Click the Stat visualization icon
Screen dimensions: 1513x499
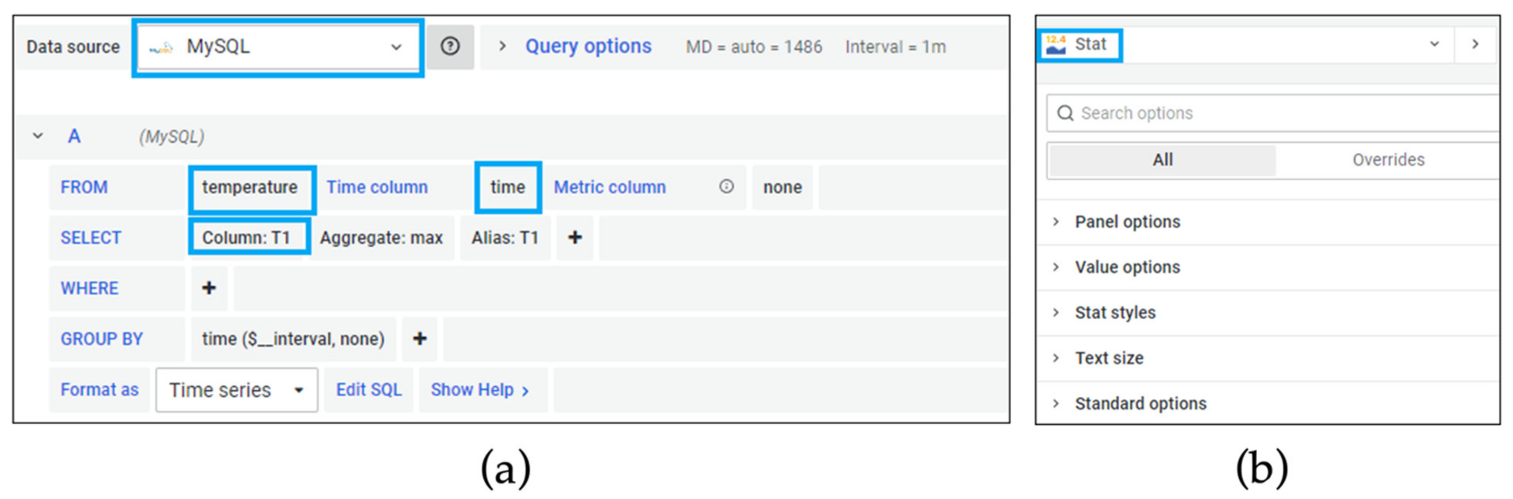point(1055,45)
